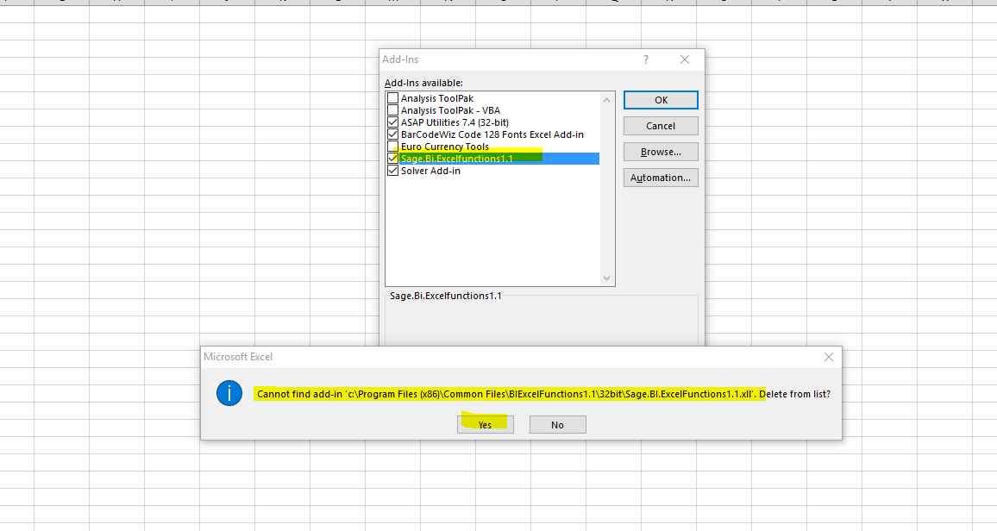Select the Analysis ToolPak entry text
Viewport: 997px width, 531px height.
tap(436, 98)
